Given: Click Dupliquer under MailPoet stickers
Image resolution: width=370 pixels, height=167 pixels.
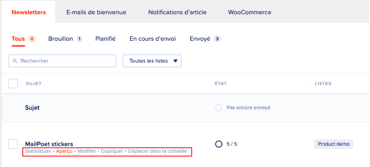Looking at the screenshot, I should (112, 152).
